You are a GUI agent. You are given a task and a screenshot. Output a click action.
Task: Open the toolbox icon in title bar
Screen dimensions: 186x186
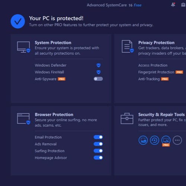coord(183,5)
